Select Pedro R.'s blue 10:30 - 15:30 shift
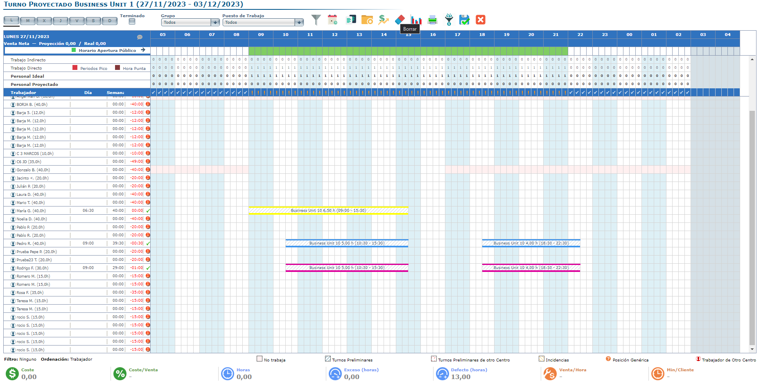This screenshot has width=761, height=386. [347, 243]
